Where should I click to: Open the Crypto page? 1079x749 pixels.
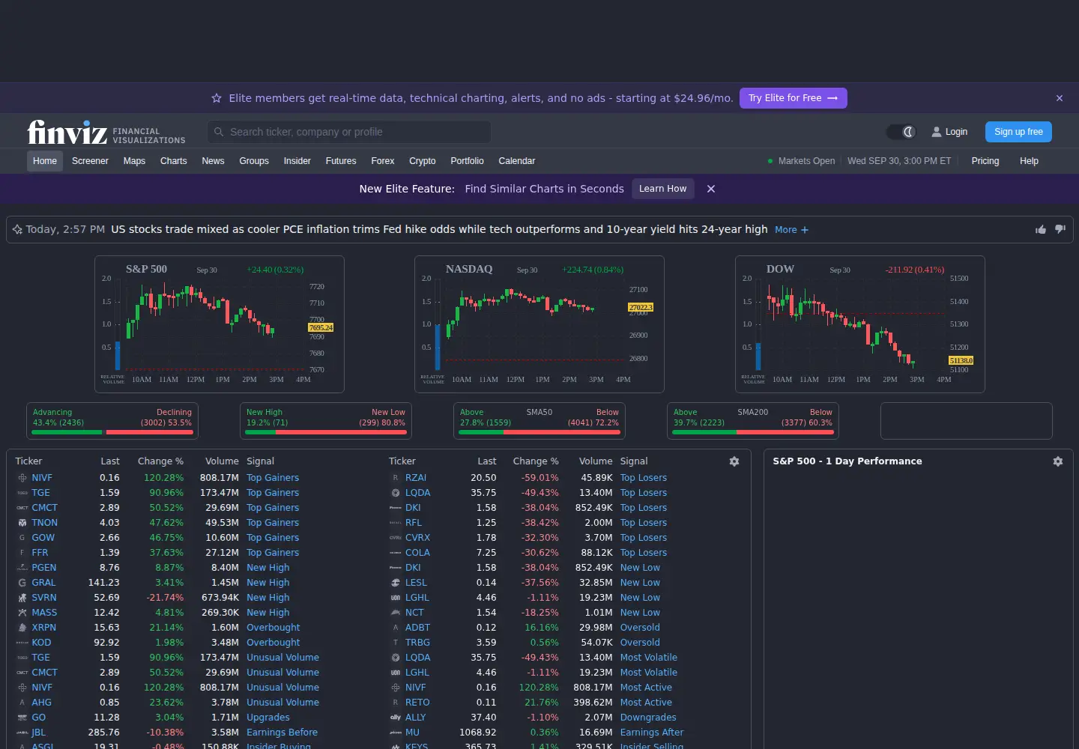coord(423,161)
